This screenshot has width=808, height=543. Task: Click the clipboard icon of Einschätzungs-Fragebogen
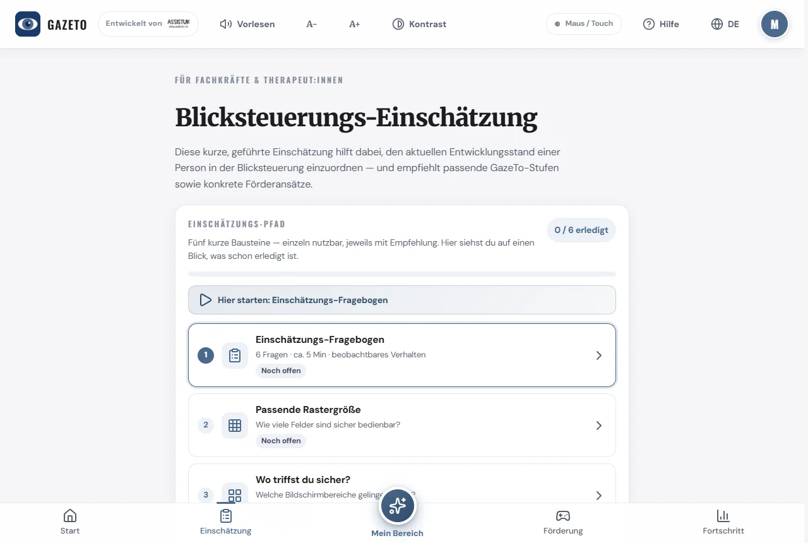click(x=235, y=355)
